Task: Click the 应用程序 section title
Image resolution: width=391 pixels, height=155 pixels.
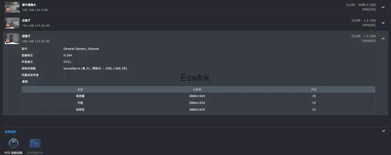Action: [x=10, y=132]
